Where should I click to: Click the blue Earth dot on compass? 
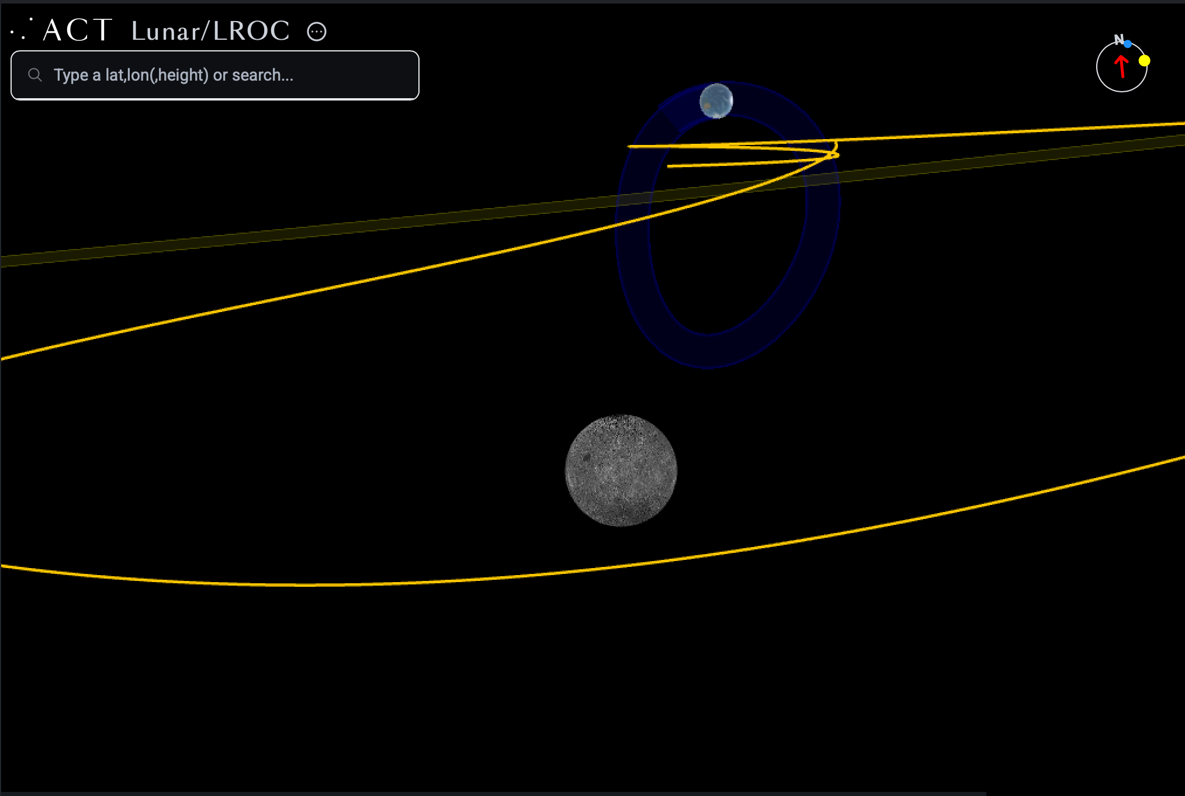pos(1128,44)
